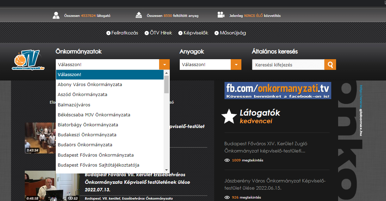Click the vertical globomax.hu link
386x201 pixels.
(361, 110)
